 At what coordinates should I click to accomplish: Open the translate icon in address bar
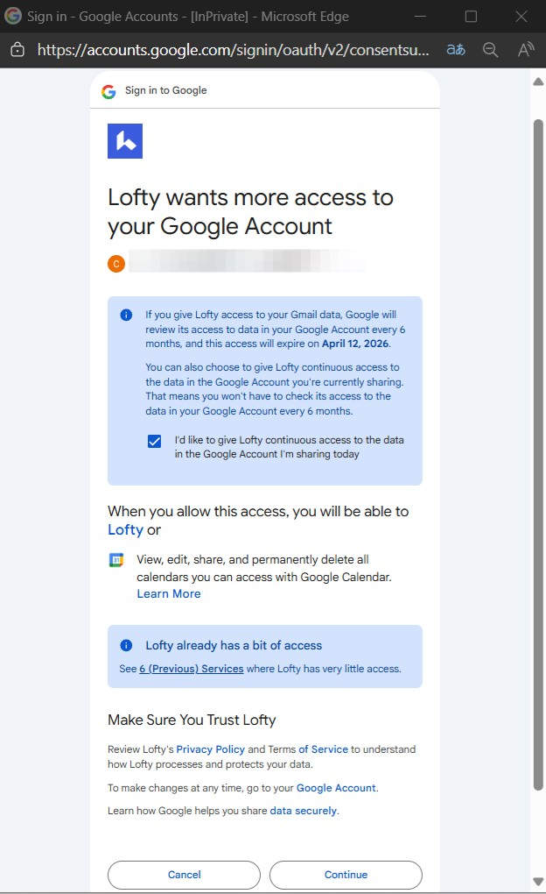tap(456, 50)
